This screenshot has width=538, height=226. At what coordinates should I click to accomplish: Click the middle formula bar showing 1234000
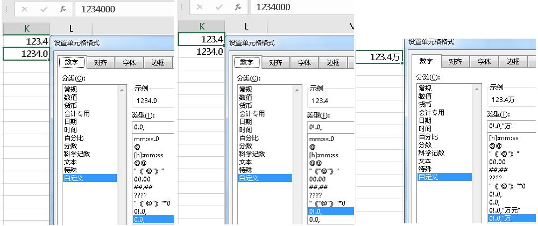tap(302, 7)
